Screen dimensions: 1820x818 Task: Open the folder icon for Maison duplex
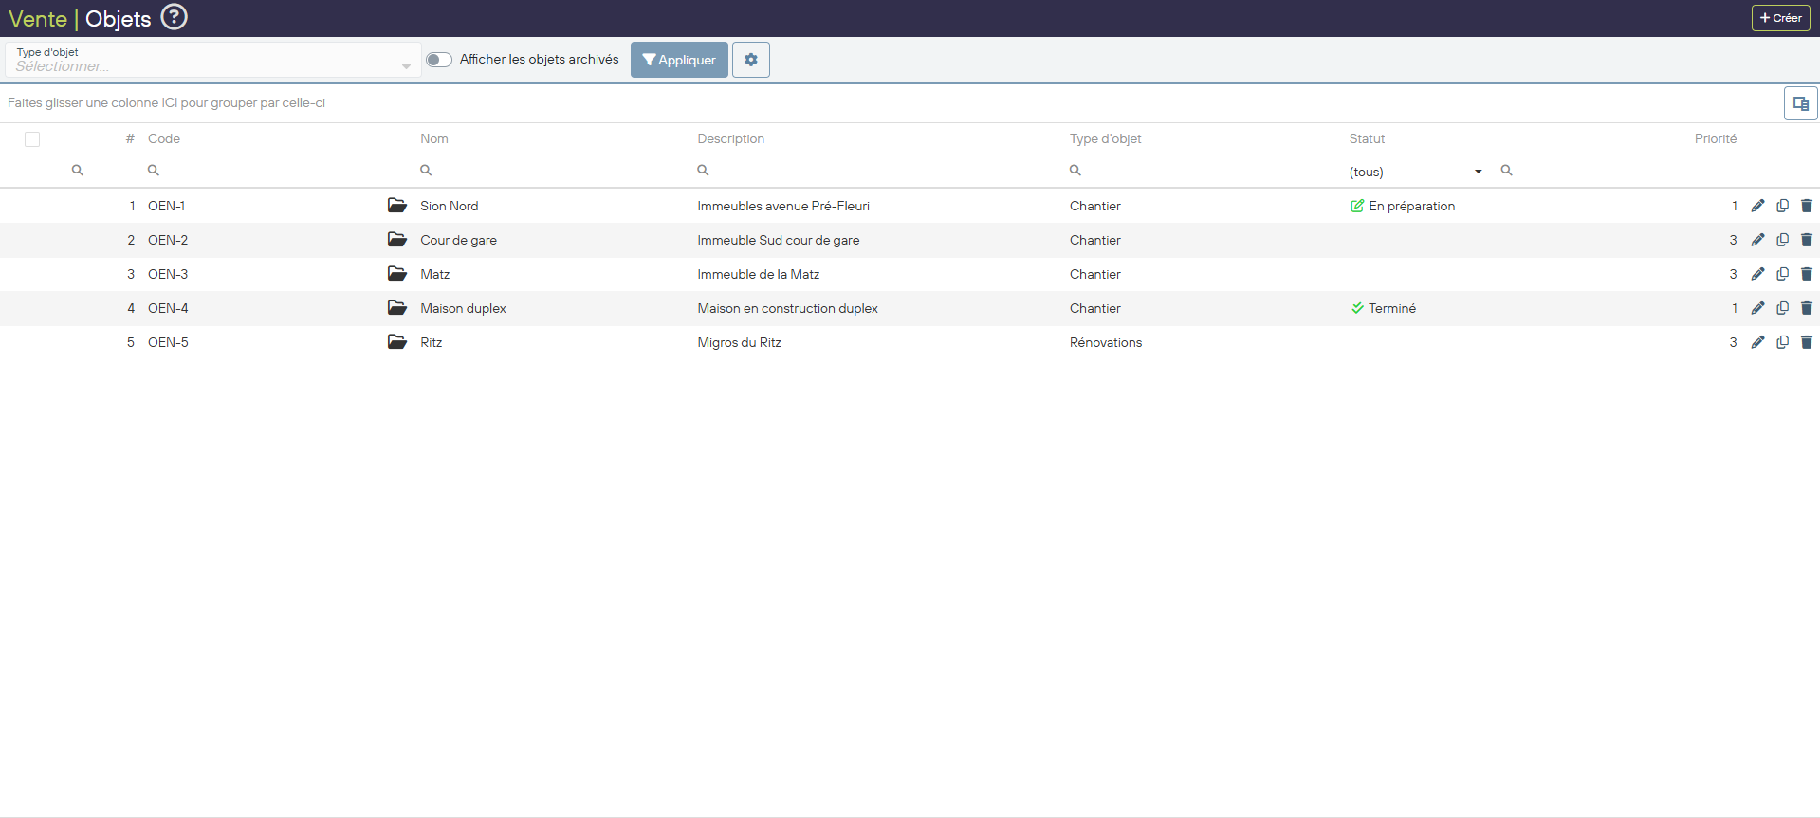[397, 308]
